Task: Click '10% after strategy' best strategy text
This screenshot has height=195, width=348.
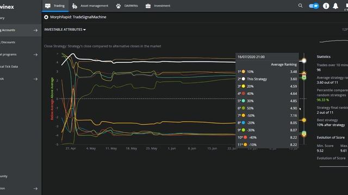Action: point(331,125)
